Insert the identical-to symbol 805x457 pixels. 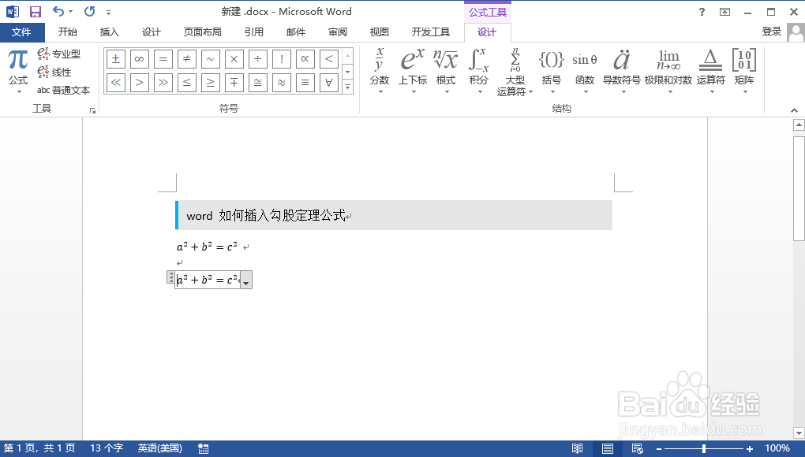pyautogui.click(x=305, y=83)
